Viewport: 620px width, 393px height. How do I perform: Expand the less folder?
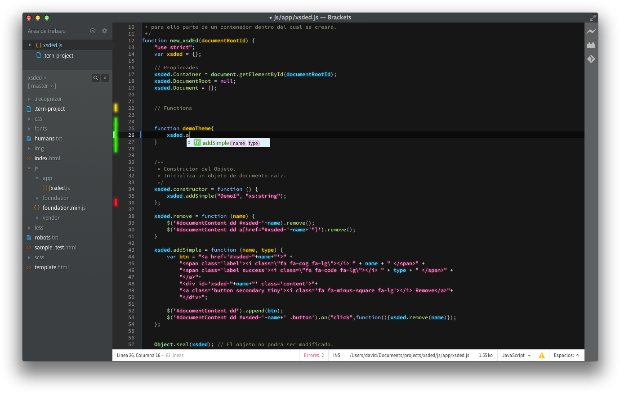tap(29, 228)
